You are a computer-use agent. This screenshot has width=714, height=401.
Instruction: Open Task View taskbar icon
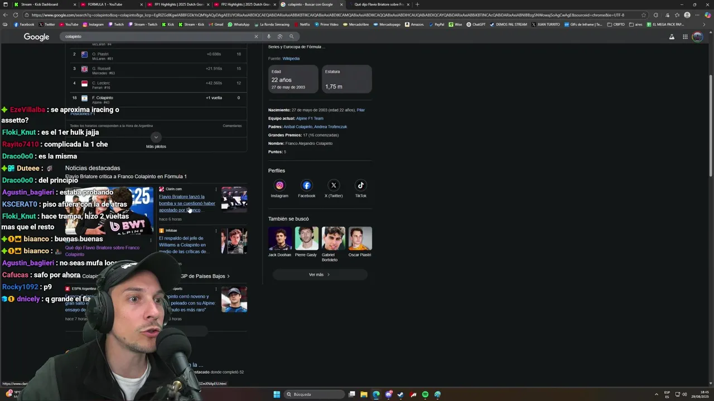click(351, 394)
